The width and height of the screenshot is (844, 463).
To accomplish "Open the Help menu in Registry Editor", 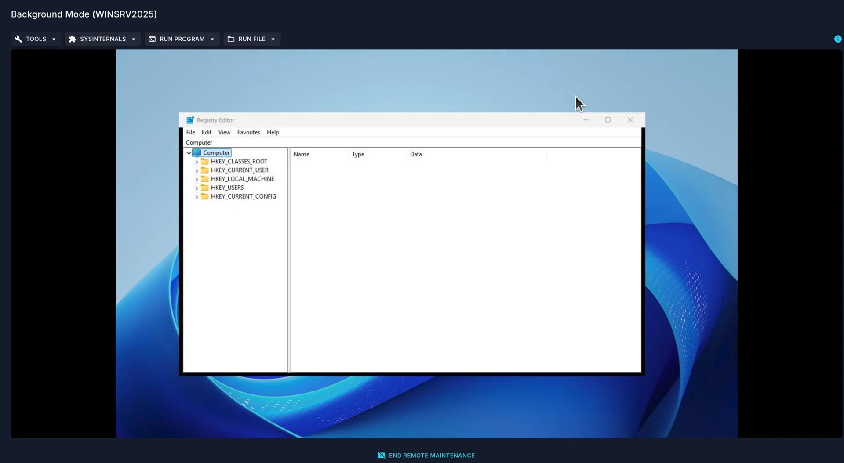I will tap(273, 132).
